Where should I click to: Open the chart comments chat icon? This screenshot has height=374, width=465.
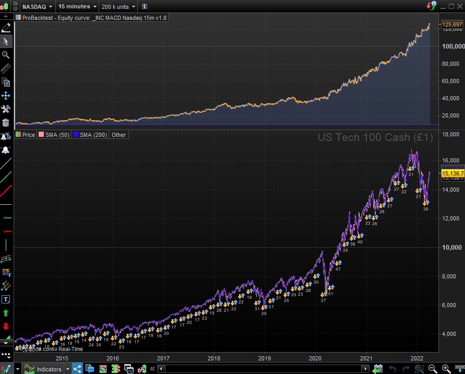click(90, 369)
